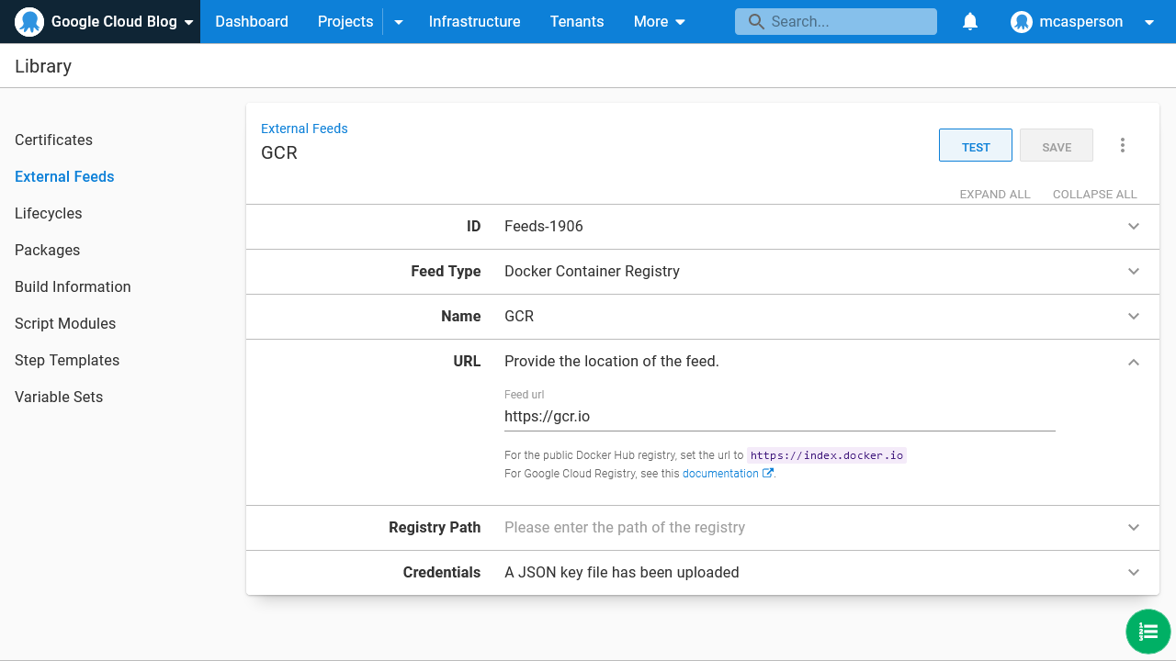Click the magnifier icon in the search bar

click(753, 21)
